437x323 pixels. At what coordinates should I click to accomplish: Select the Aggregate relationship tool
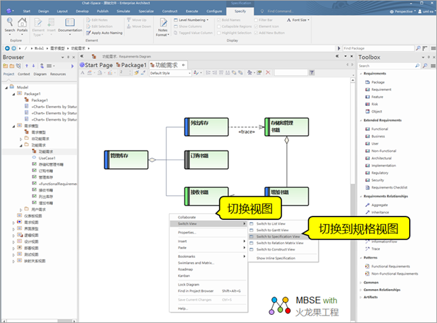(380, 204)
